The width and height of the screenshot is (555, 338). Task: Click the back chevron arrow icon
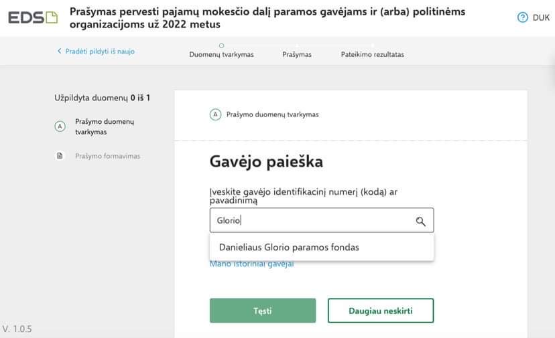pyautogui.click(x=59, y=52)
